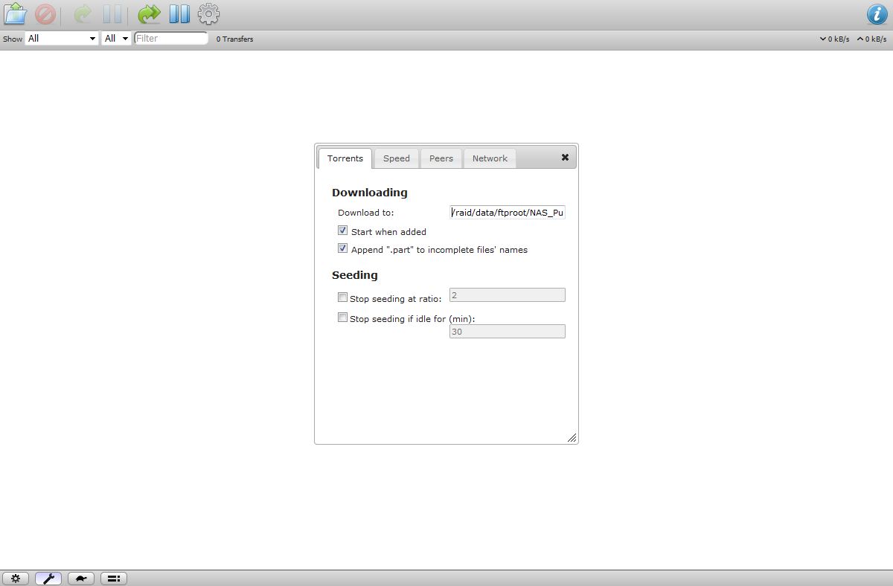Image resolution: width=893 pixels, height=586 pixels.
Task: Click the "Downloading" section heading
Action: (x=370, y=193)
